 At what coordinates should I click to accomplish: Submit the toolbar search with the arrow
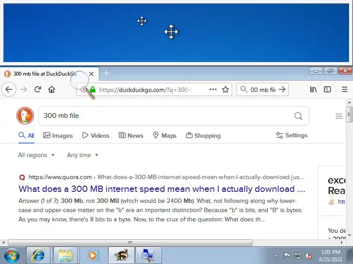pyautogui.click(x=282, y=89)
